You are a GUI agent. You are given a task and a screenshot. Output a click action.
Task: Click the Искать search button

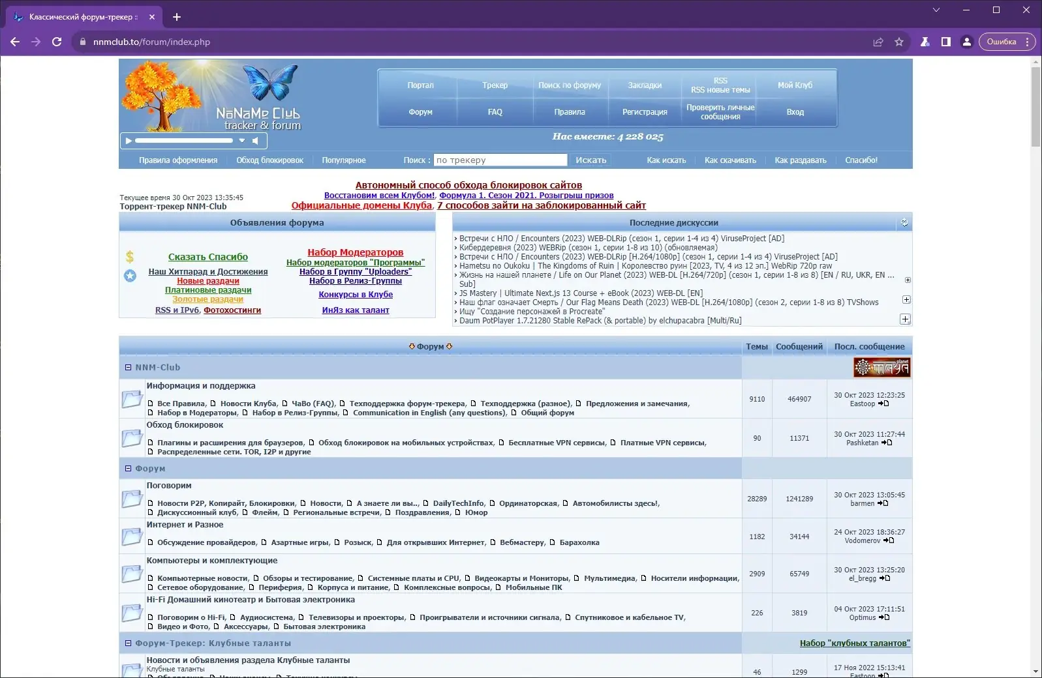click(591, 160)
